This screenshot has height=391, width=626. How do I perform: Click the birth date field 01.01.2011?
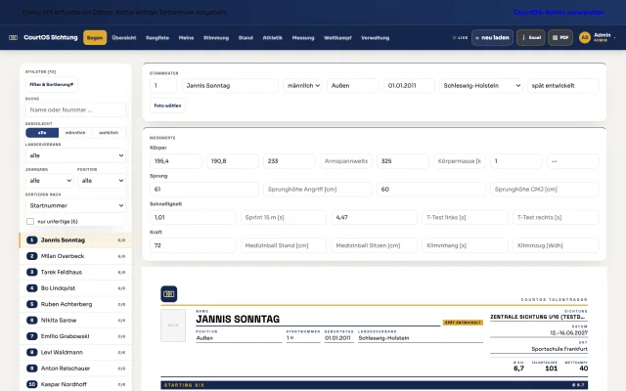pos(409,85)
